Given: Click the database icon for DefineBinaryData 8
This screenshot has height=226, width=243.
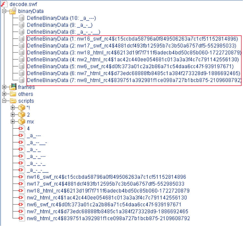Looking at the screenshot, I should (x=22, y=32).
